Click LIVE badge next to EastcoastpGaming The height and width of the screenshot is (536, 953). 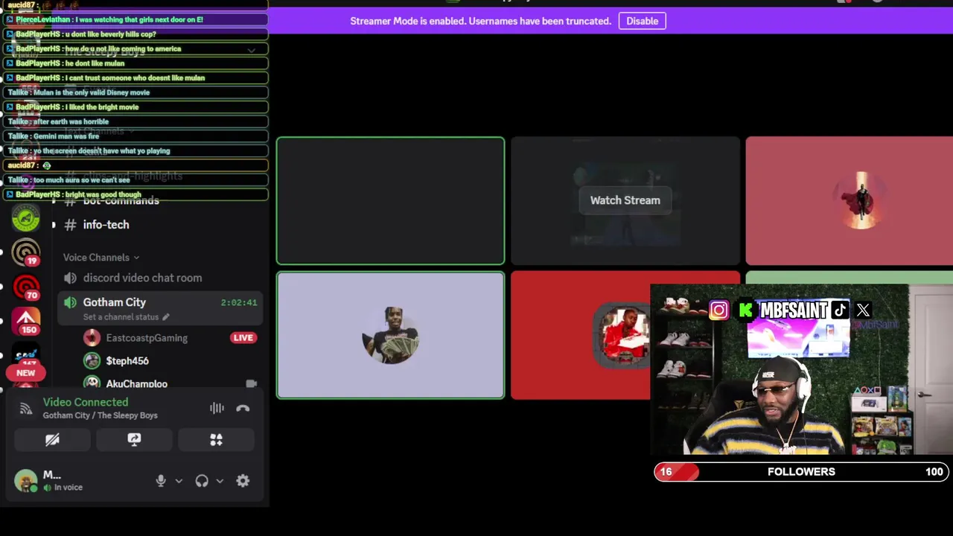click(243, 338)
